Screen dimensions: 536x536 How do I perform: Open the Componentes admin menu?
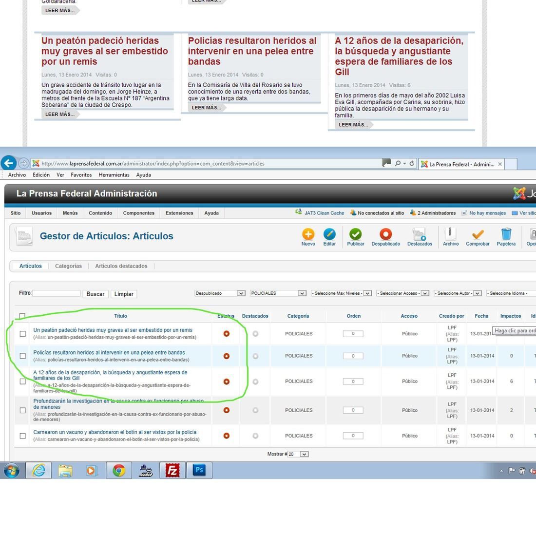[x=138, y=213]
